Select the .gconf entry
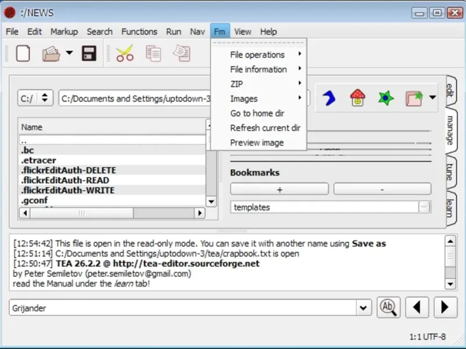Viewport: 466px width, 349px height. (x=112, y=200)
